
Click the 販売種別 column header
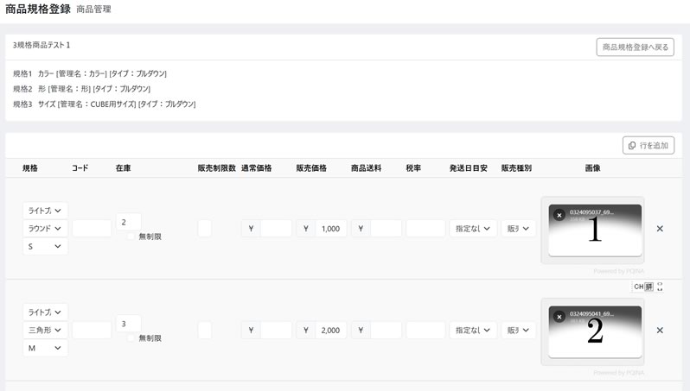coord(516,167)
